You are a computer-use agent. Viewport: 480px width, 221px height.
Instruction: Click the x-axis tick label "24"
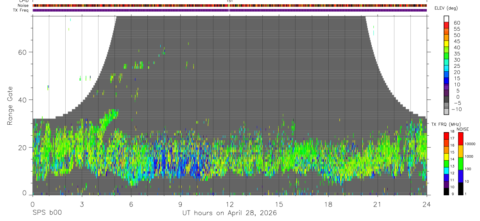pyautogui.click(x=426, y=204)
